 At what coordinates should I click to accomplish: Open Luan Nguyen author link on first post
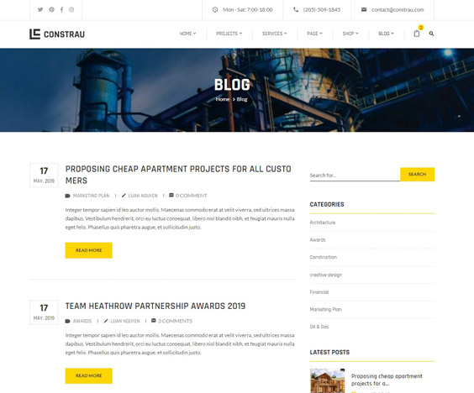143,196
